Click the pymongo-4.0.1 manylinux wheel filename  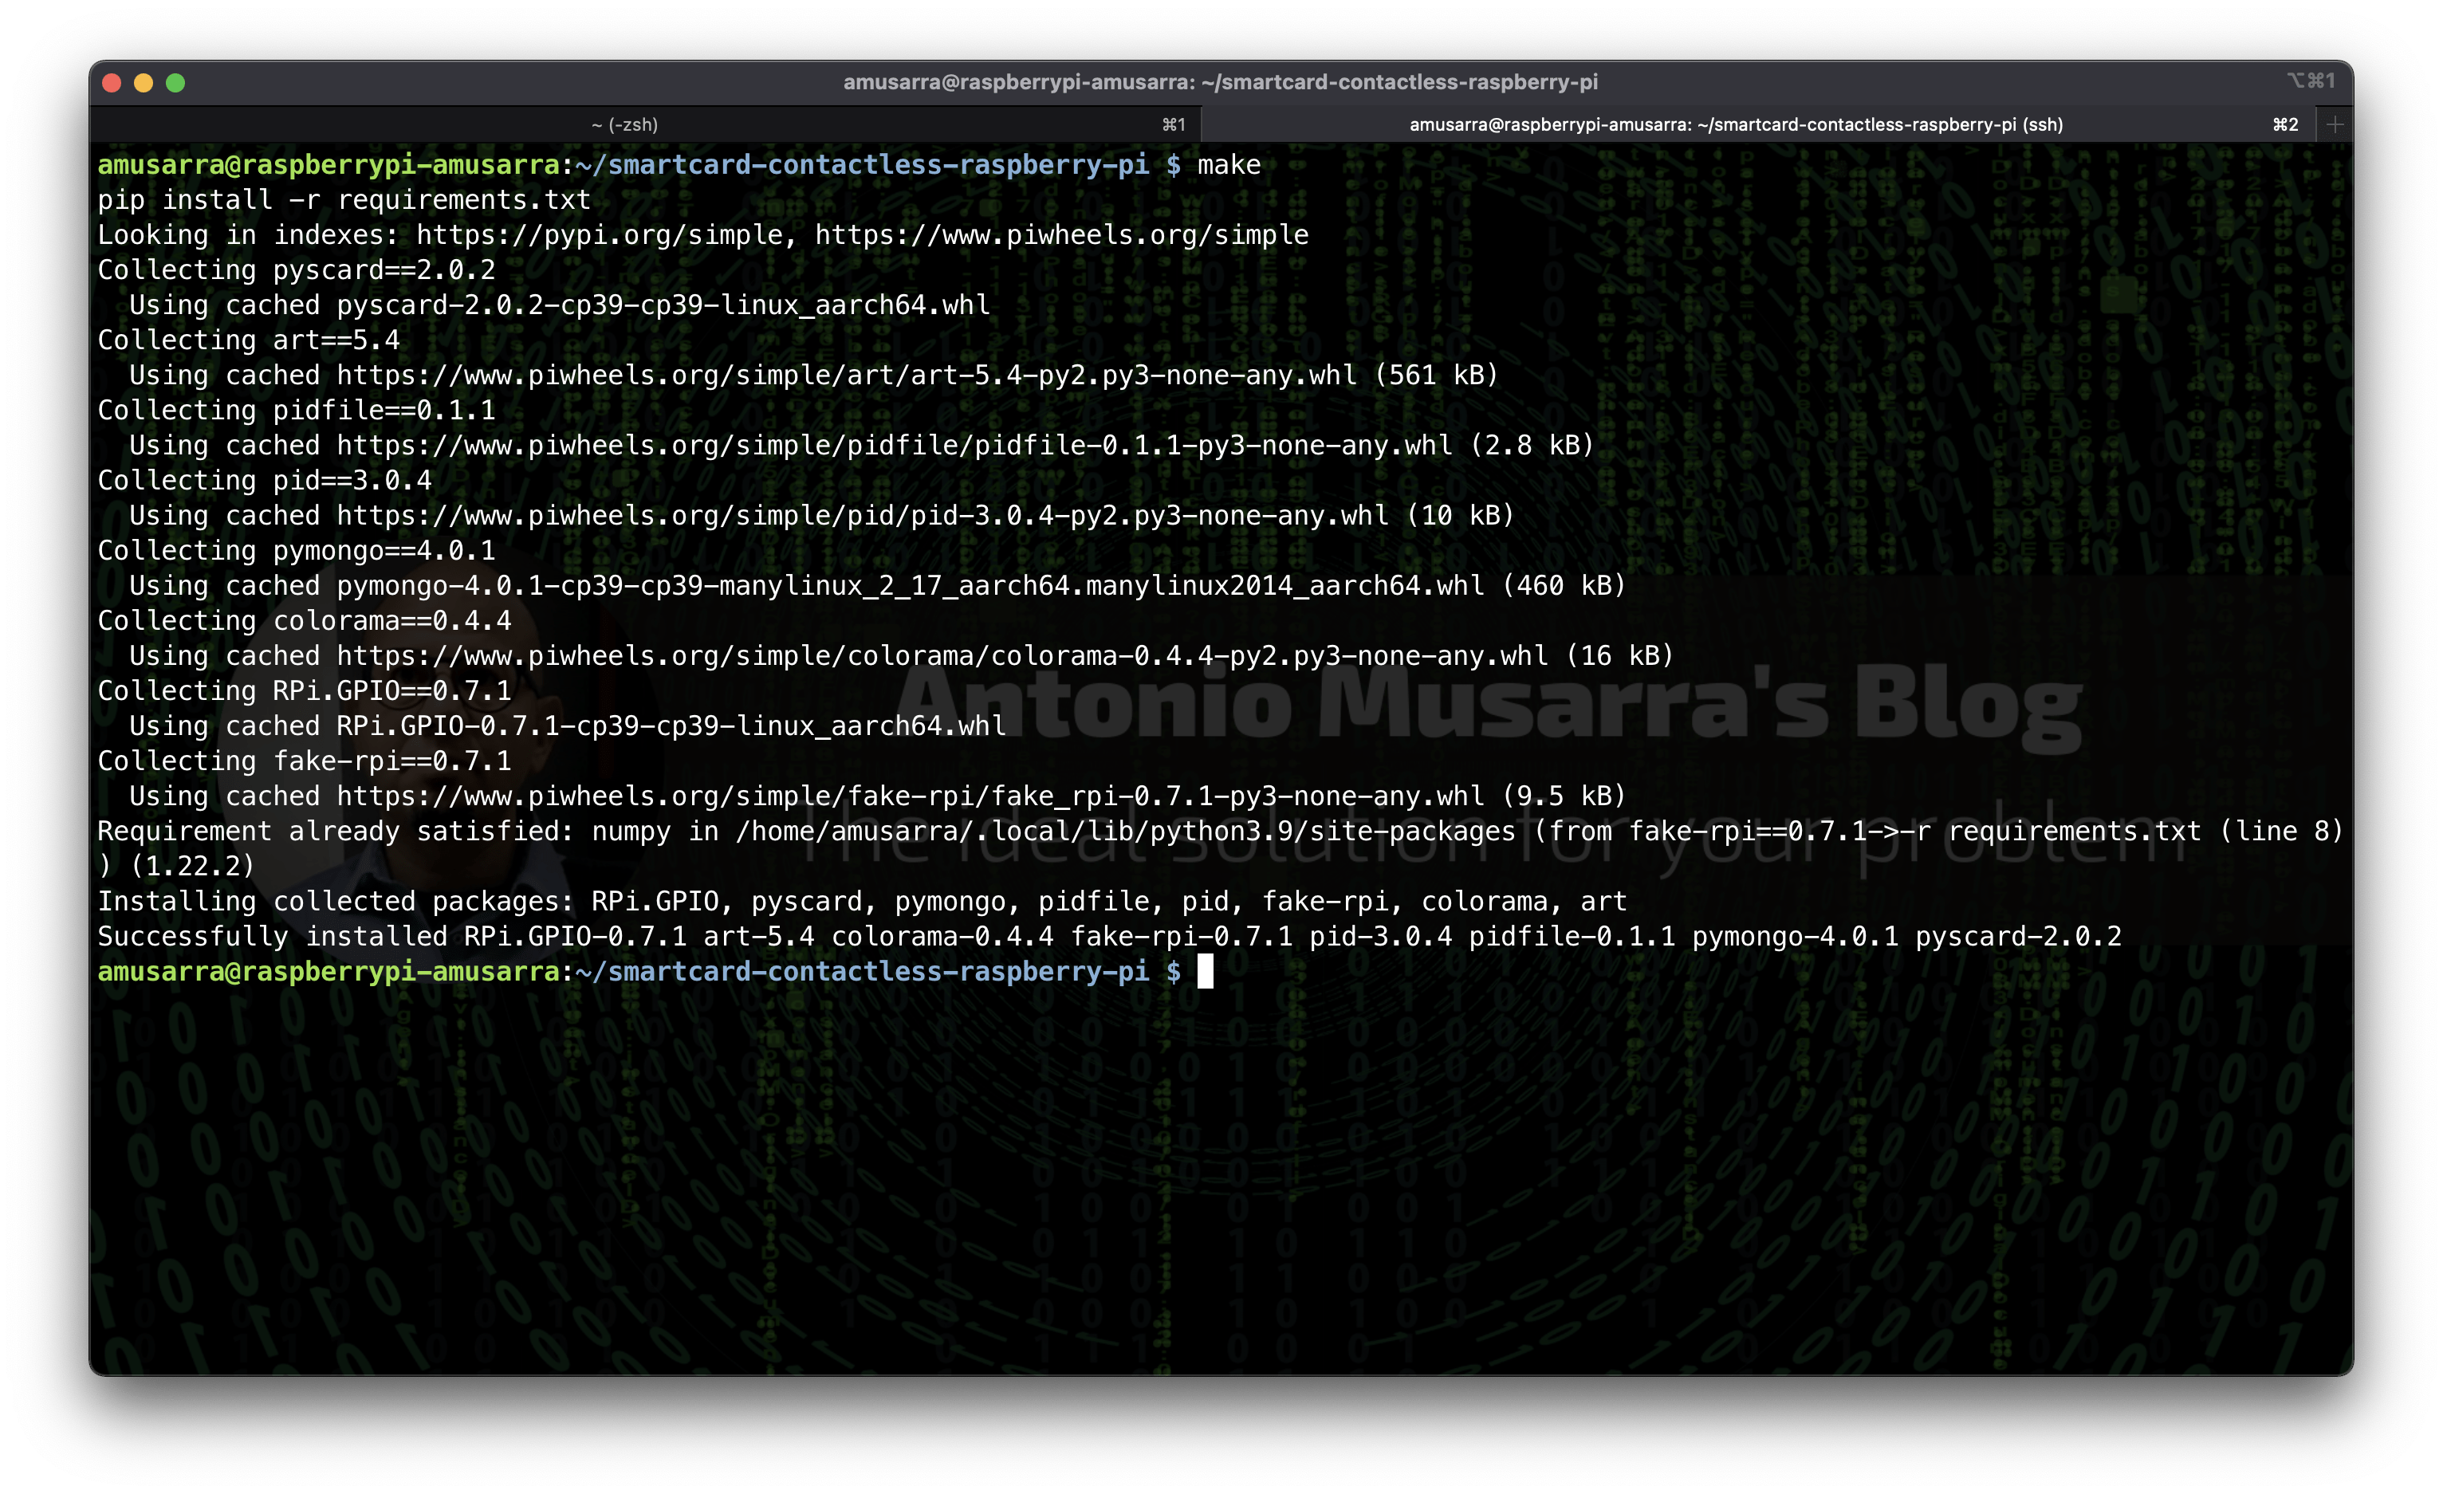click(911, 586)
